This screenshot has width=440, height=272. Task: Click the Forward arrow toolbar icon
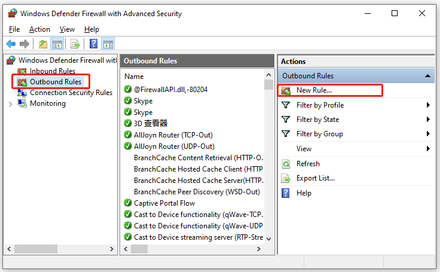pos(25,44)
